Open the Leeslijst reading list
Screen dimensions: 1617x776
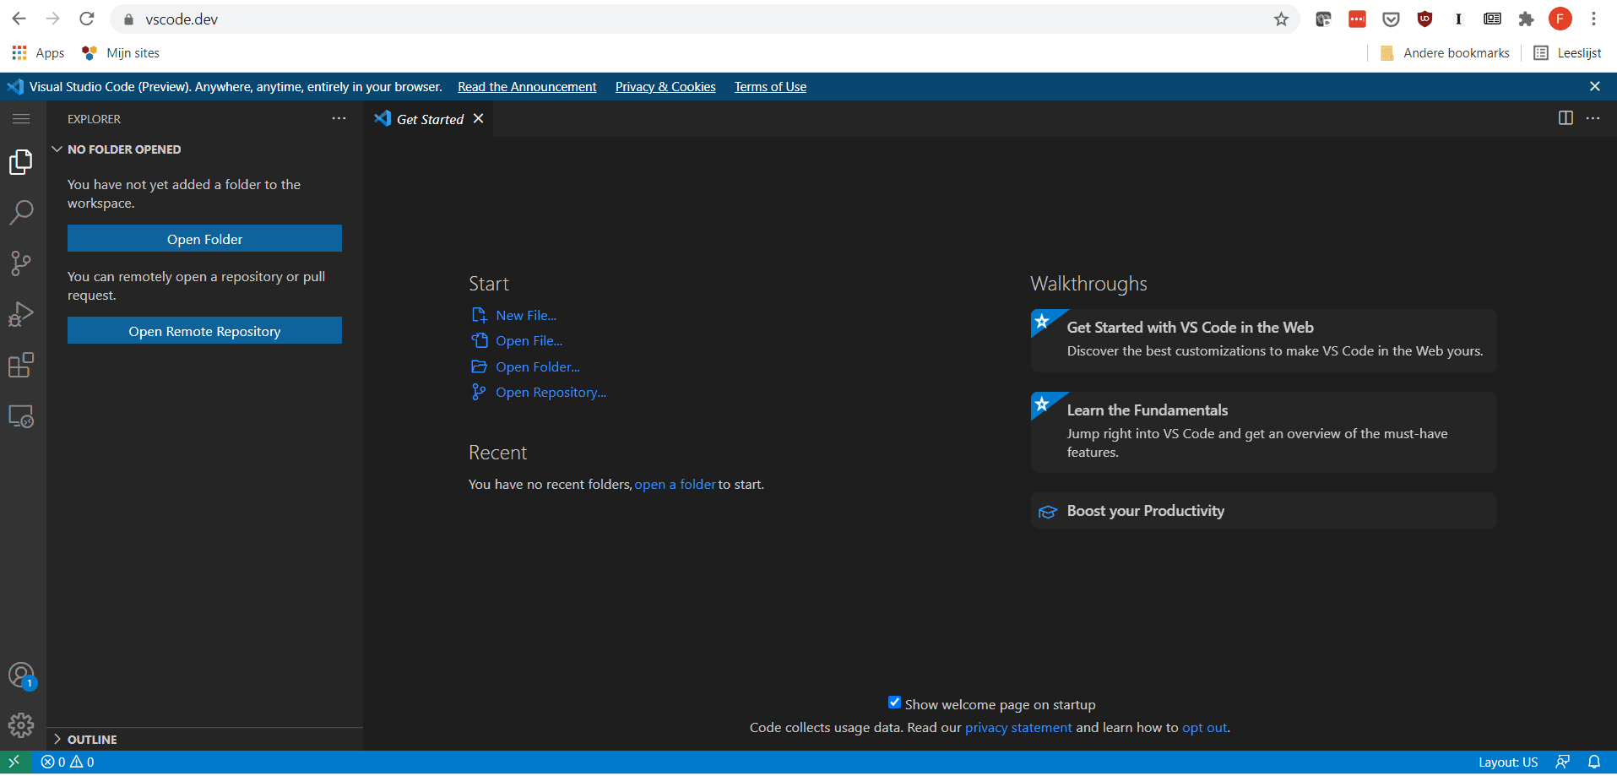click(1568, 52)
